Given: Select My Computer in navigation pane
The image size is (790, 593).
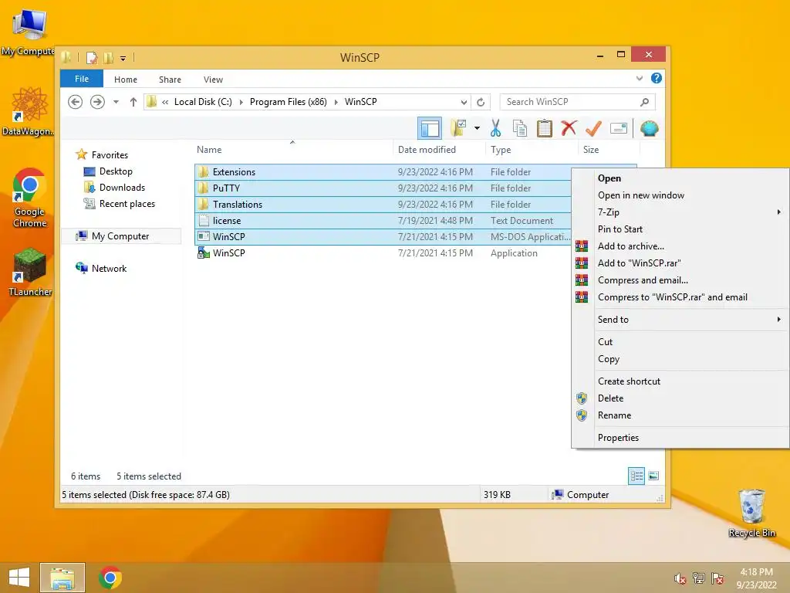Looking at the screenshot, I should click(120, 236).
